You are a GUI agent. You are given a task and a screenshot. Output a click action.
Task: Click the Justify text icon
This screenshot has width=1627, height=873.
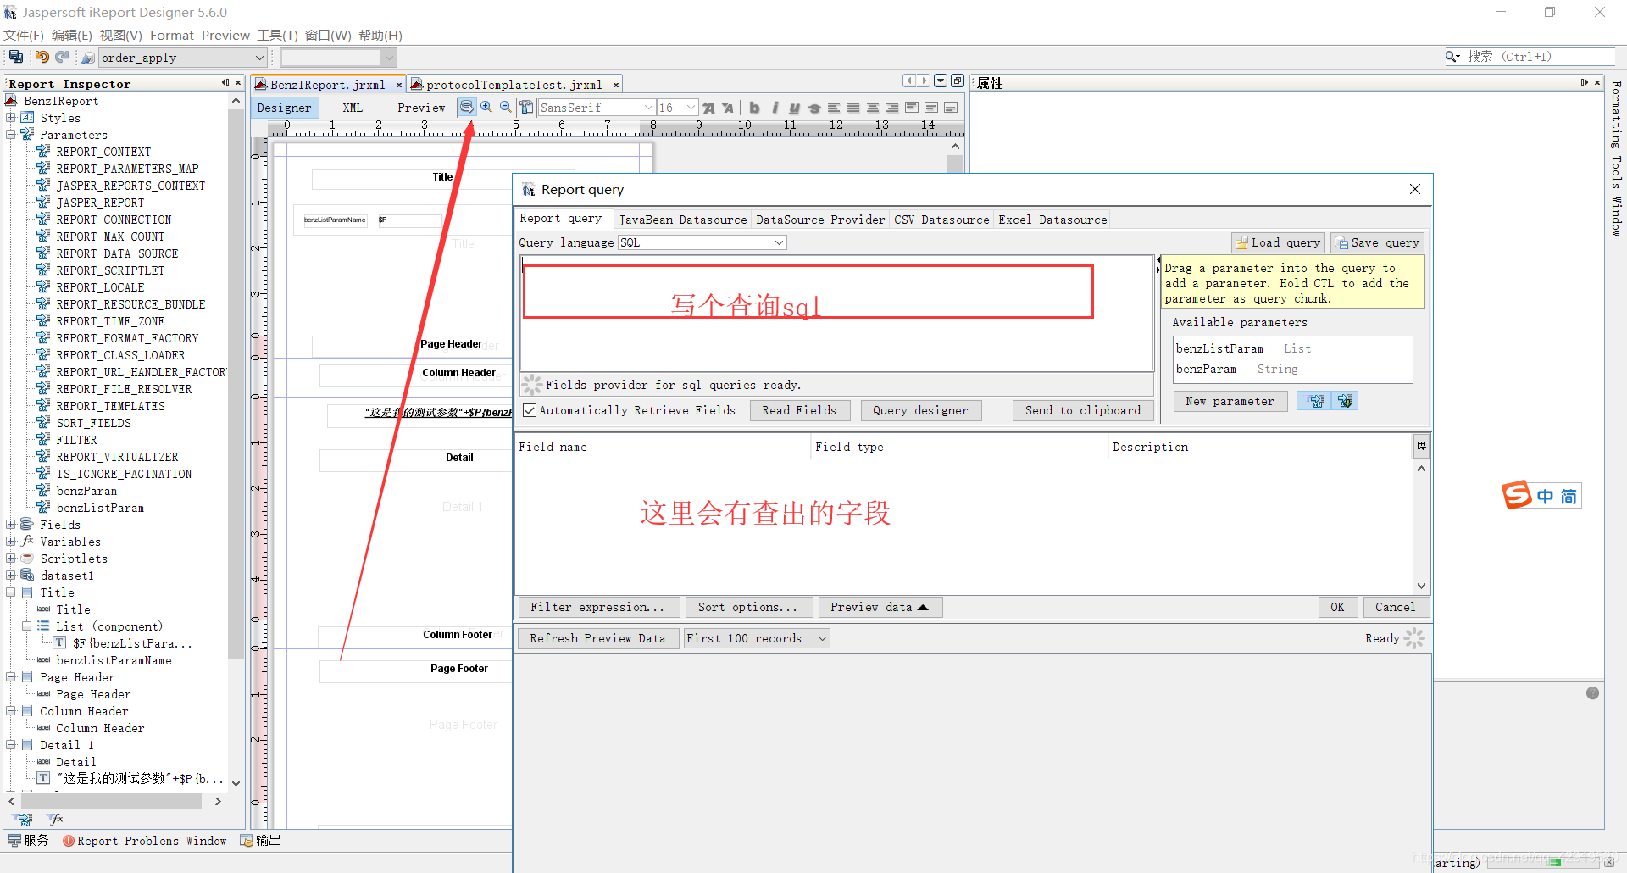(x=853, y=108)
